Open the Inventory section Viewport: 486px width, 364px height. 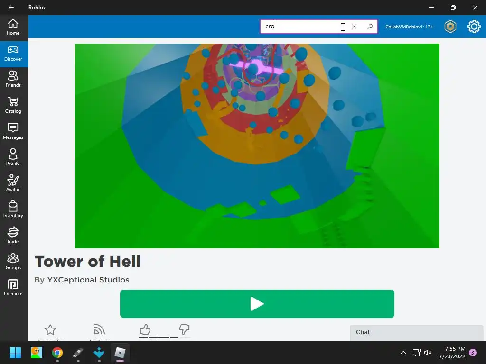13,209
